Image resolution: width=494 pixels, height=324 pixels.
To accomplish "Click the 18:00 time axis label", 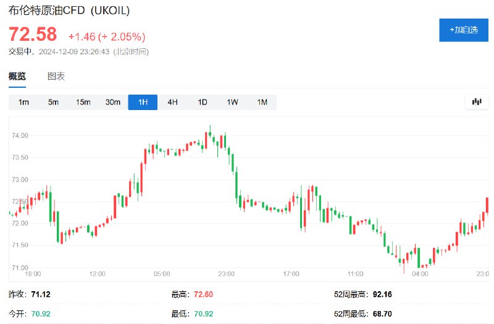I will pyautogui.click(x=33, y=274).
